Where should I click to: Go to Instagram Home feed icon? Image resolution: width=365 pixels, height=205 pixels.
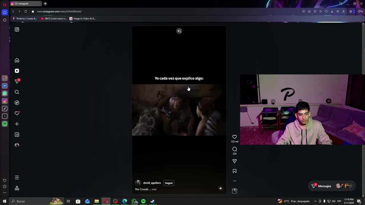(17, 60)
